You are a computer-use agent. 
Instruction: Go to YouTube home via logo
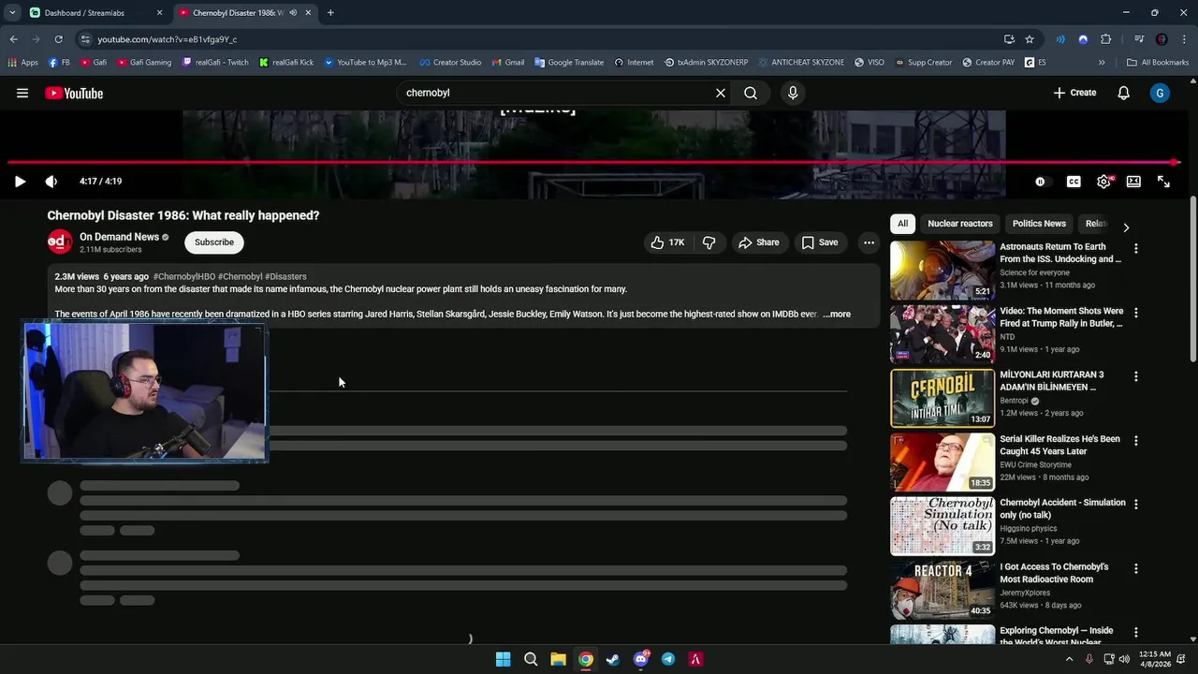point(74,93)
